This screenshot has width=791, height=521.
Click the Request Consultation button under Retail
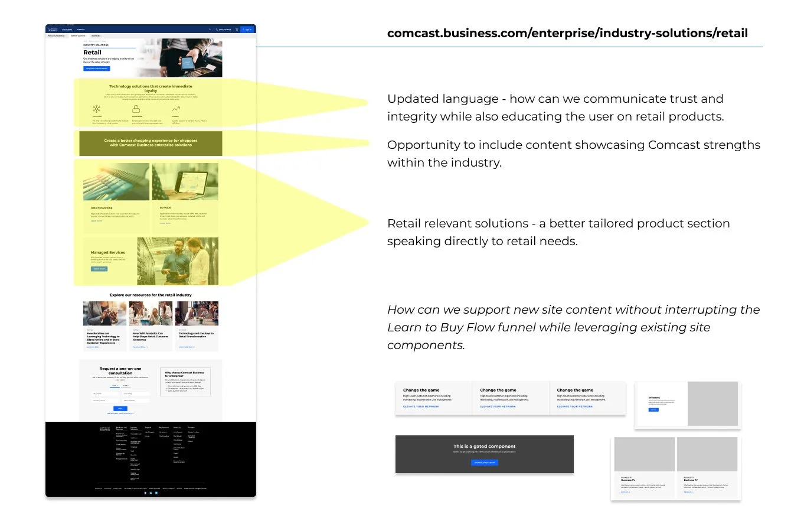point(96,69)
